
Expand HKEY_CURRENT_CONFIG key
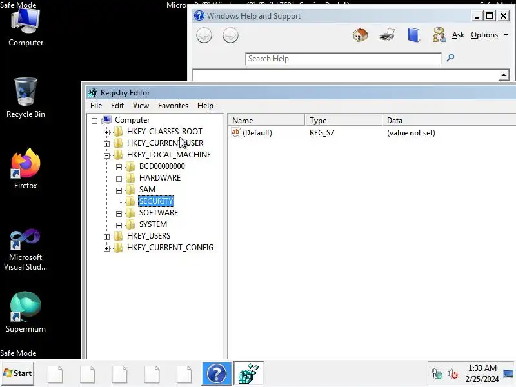coord(106,248)
